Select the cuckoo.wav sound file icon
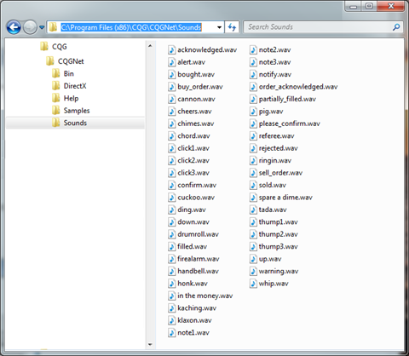Image resolution: width=409 pixels, height=356 pixels. (x=171, y=198)
